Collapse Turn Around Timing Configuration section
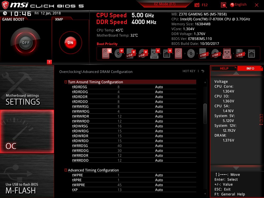The image size is (264, 198). tap(66, 82)
